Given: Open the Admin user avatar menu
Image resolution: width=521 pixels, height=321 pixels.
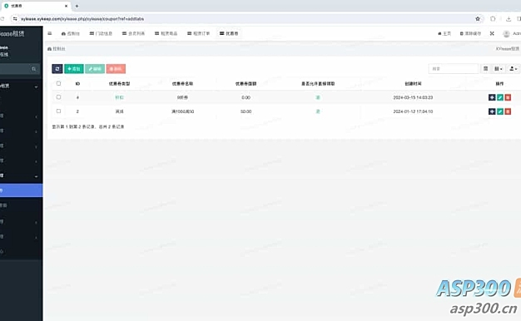Looking at the screenshot, I should point(511,33).
